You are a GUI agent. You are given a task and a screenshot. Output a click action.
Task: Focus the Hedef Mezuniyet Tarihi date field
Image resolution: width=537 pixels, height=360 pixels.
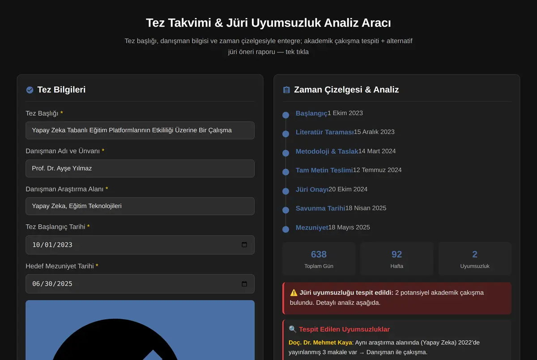140,284
